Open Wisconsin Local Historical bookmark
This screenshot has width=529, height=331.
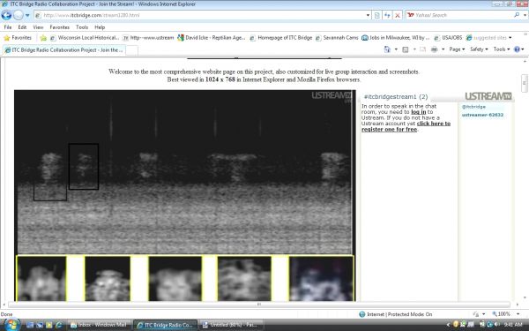point(85,38)
